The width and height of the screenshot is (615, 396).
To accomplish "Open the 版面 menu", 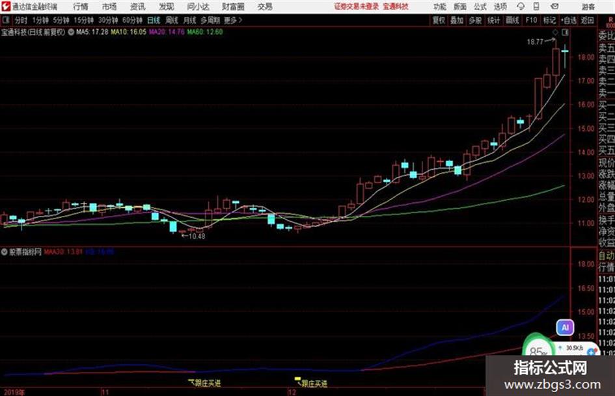I will (460, 7).
